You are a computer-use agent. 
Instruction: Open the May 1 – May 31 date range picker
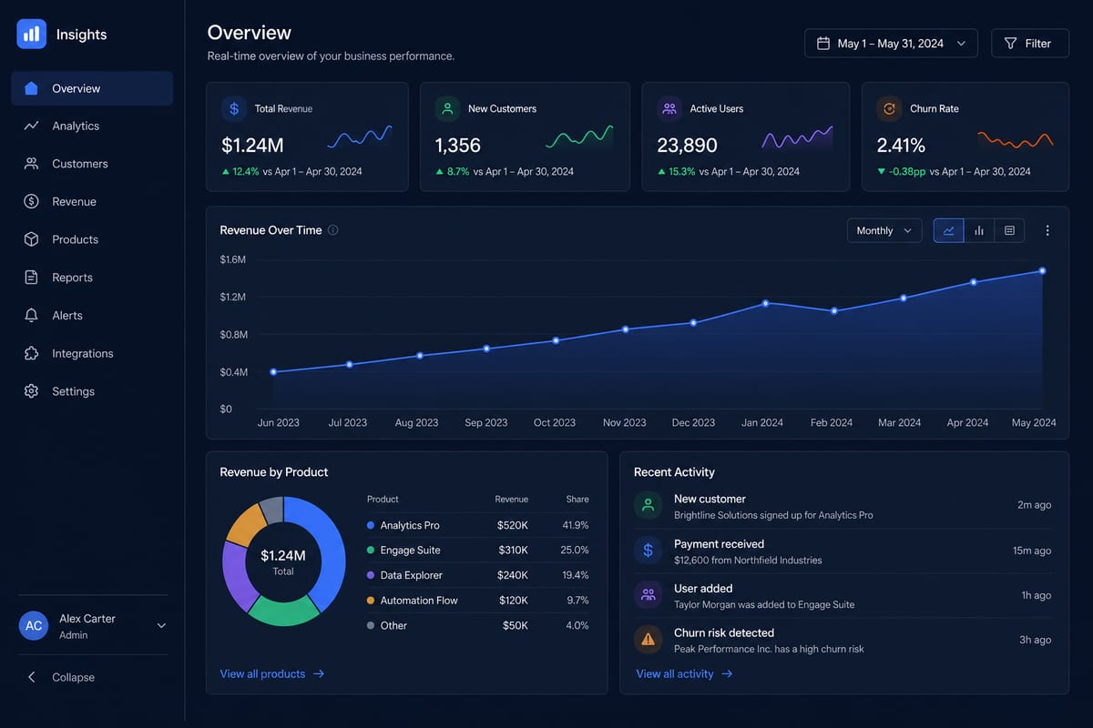click(891, 43)
